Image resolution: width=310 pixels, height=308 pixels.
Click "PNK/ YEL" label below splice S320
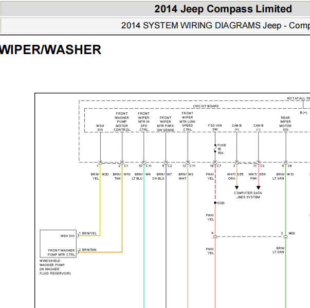pos(210,217)
